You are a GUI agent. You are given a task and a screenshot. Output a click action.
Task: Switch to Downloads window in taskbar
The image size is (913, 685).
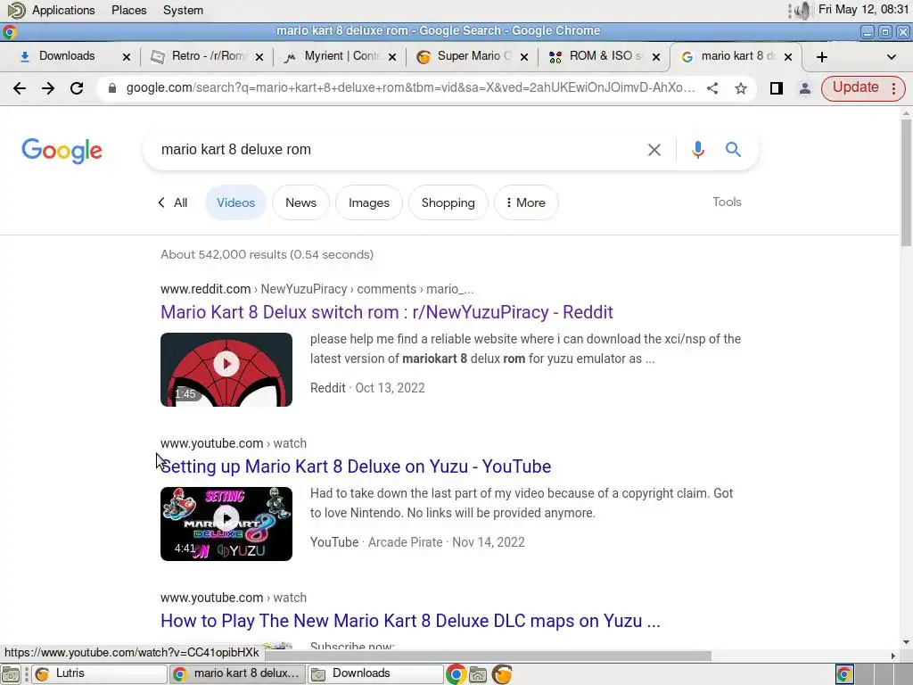click(x=375, y=674)
